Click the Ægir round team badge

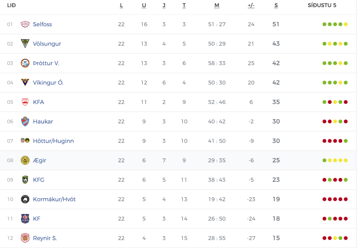[x=25, y=160]
